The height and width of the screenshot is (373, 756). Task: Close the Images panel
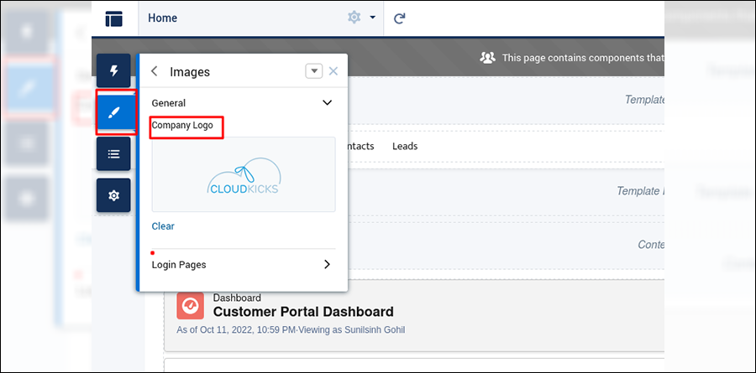333,71
